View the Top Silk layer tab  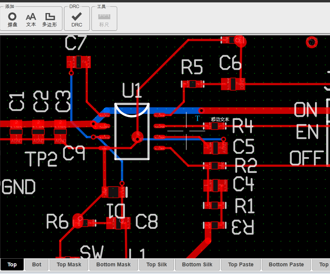157,264
